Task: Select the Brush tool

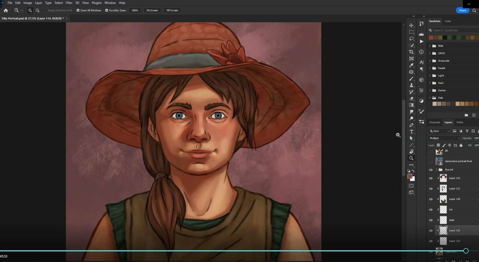Action: [411, 79]
